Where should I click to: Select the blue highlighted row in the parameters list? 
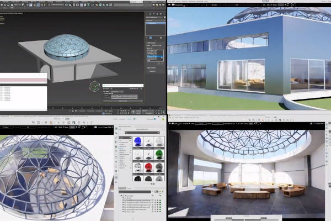point(155,56)
